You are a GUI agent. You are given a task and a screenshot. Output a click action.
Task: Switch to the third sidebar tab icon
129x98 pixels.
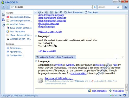pyautogui.click(x=3, y=25)
